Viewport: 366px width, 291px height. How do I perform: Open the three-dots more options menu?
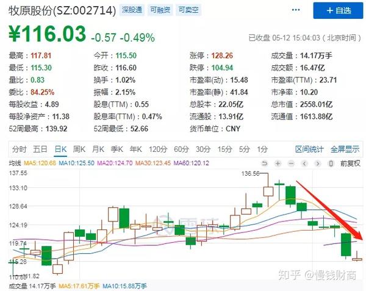coord(296,10)
